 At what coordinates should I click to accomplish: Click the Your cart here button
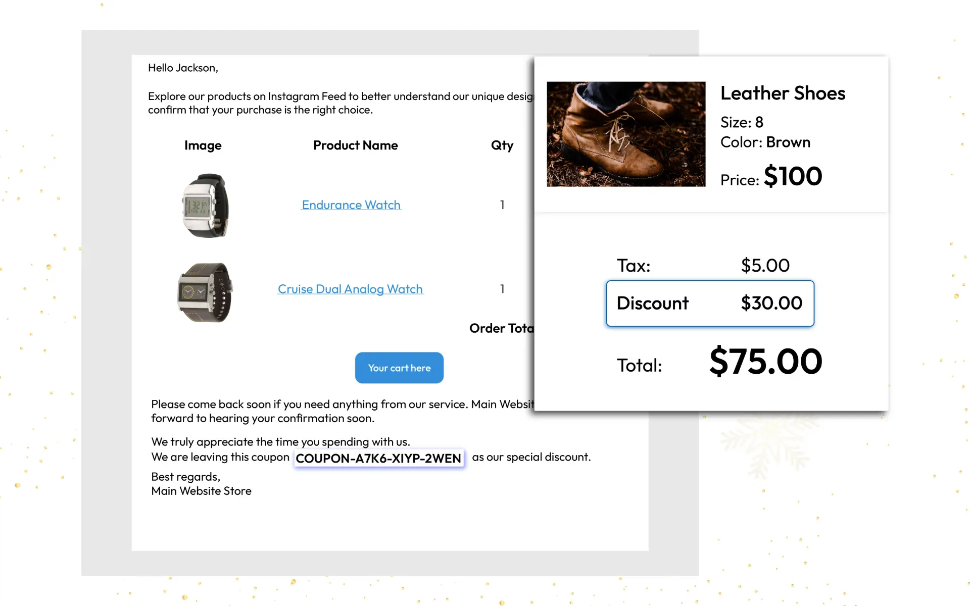coord(399,368)
